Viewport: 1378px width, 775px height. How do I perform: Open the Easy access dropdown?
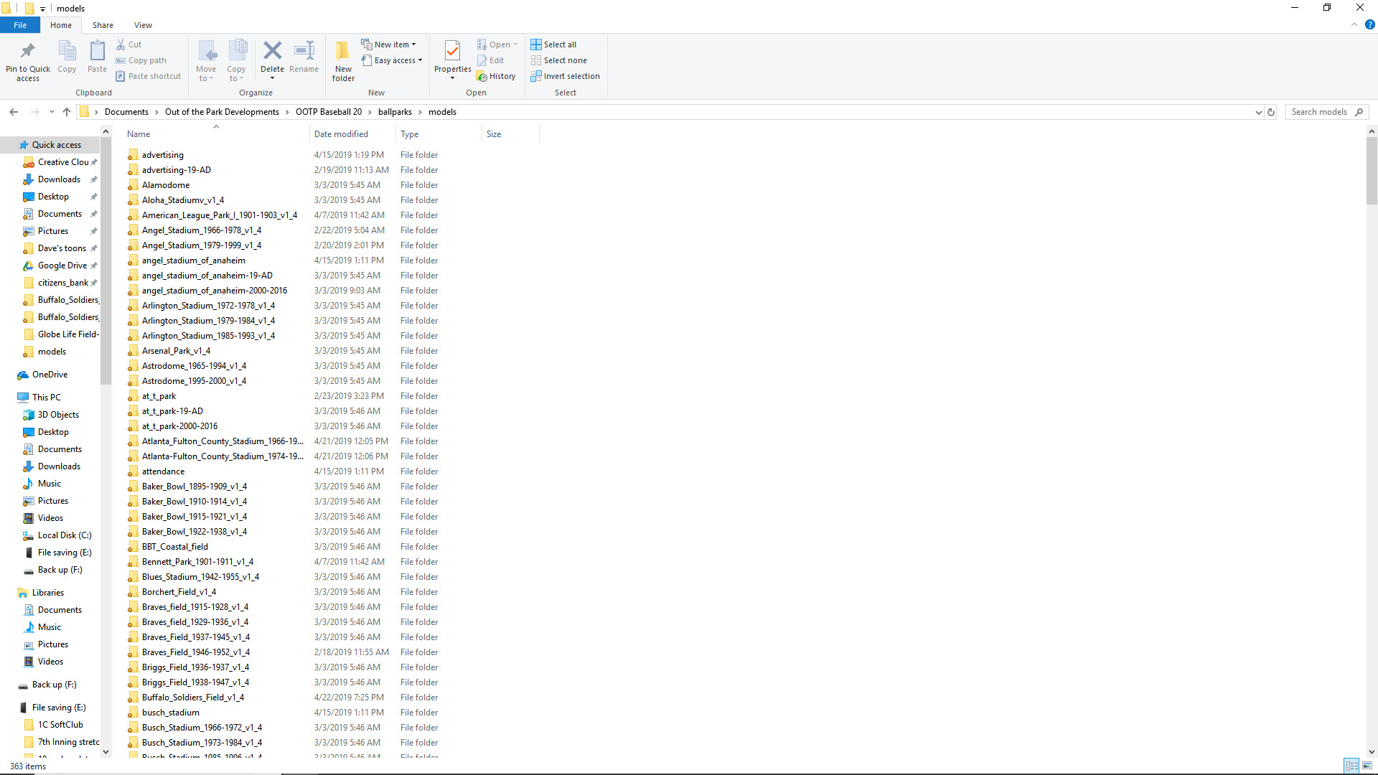tap(392, 60)
